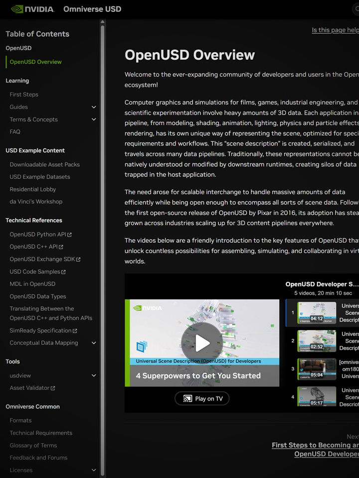The width and height of the screenshot is (359, 478).
Task: Select playlist video 4 thumbnail (05:17)
Action: [x=317, y=396]
